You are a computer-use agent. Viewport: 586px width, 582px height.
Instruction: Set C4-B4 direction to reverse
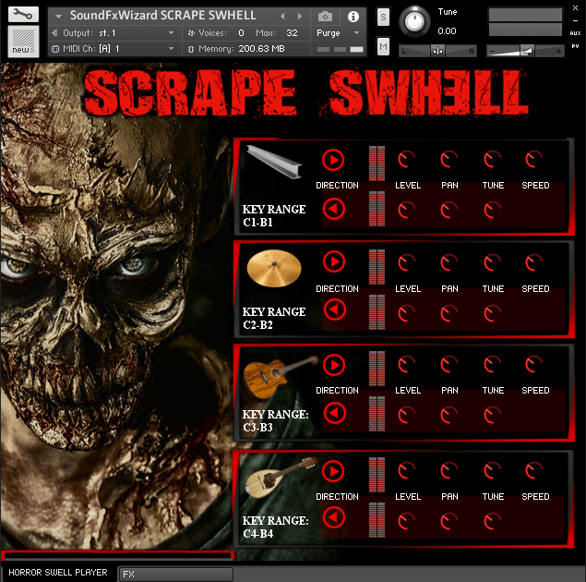(334, 517)
